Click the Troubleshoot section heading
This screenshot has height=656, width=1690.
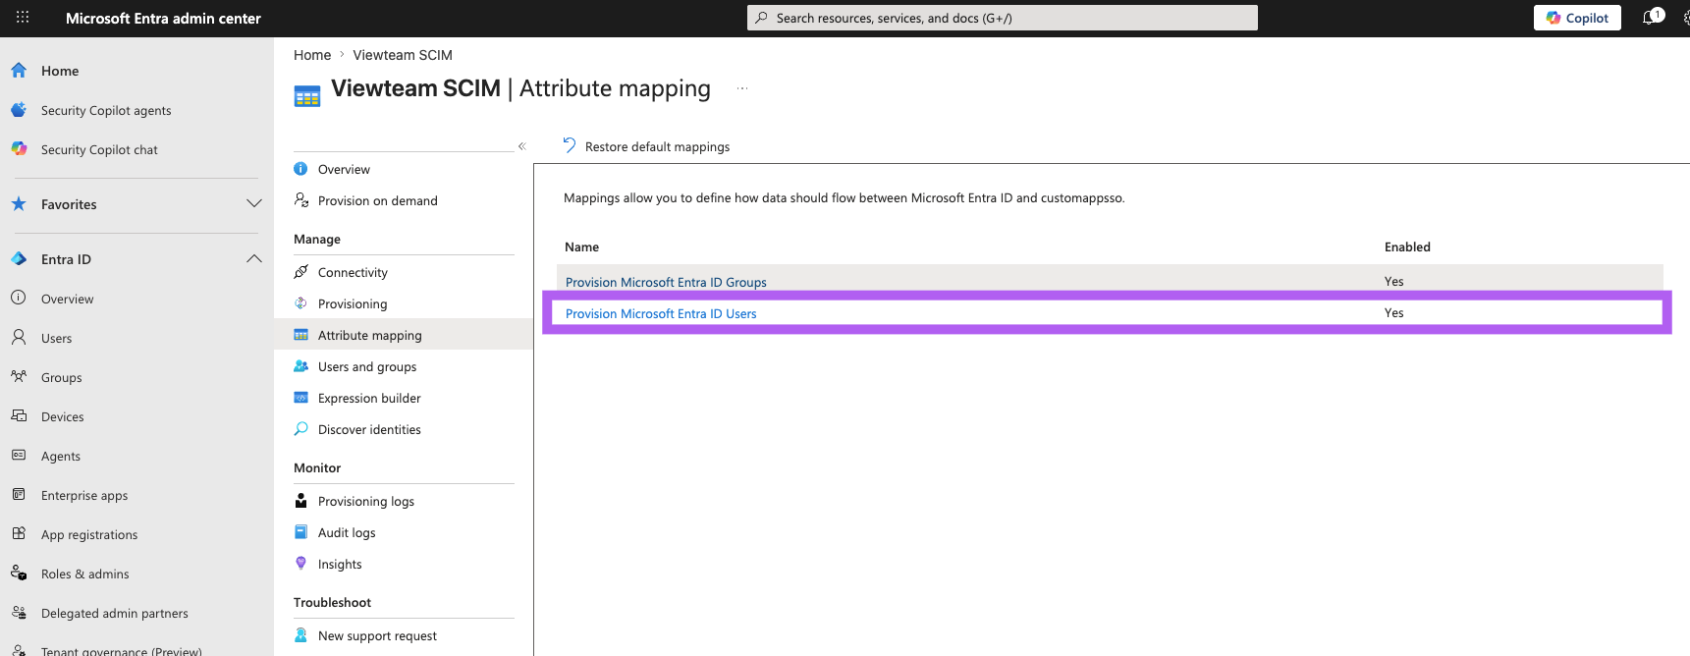click(x=332, y=602)
